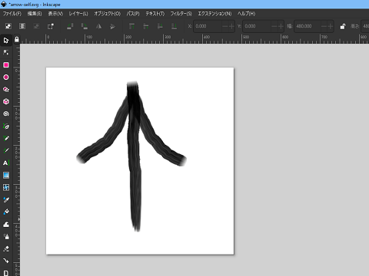Rotate selection 90° counter-clockwise
Screen dimensions: 369x276
pyautogui.click(x=70, y=26)
